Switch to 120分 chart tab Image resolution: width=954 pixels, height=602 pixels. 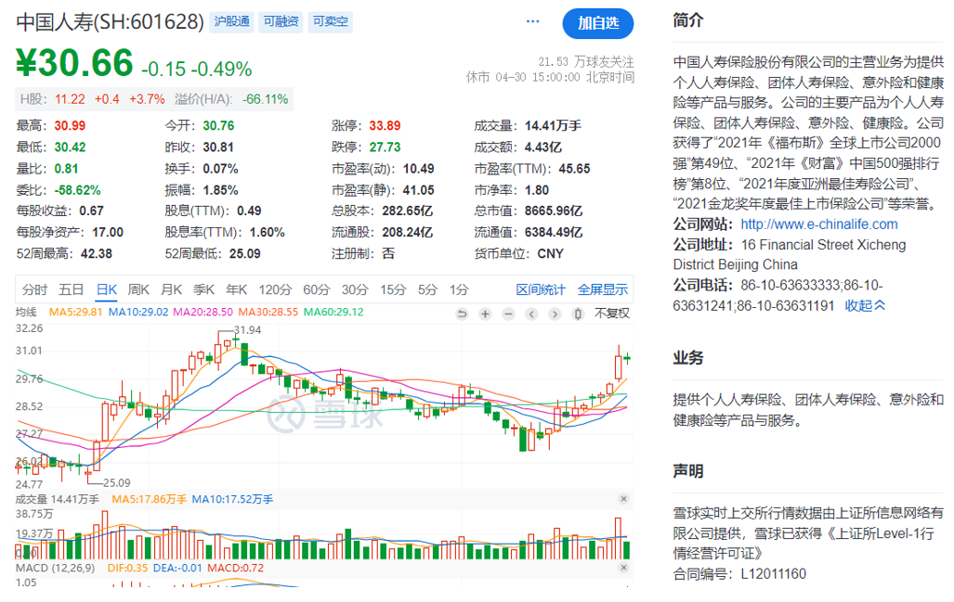275,289
